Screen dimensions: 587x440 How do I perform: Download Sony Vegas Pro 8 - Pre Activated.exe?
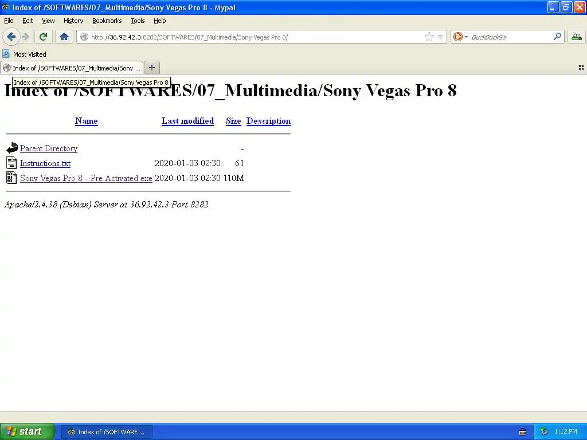[86, 178]
